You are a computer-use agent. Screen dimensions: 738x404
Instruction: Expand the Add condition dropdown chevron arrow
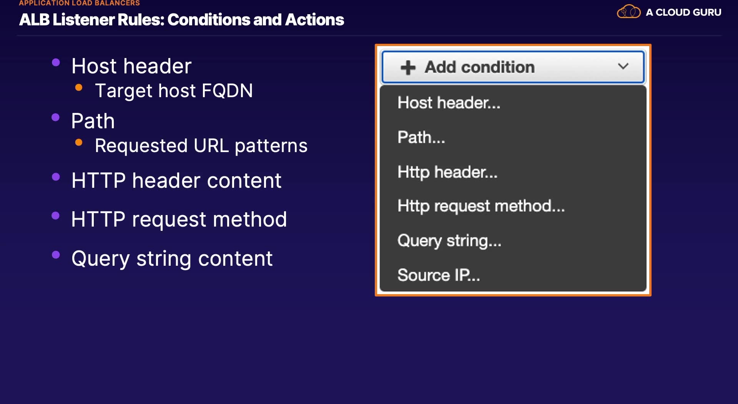pos(623,66)
